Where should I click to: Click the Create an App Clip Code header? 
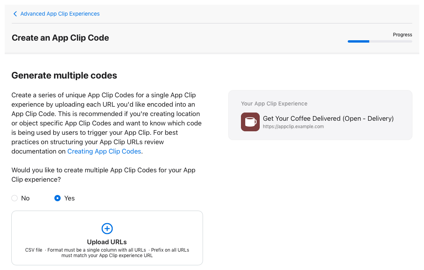click(60, 38)
